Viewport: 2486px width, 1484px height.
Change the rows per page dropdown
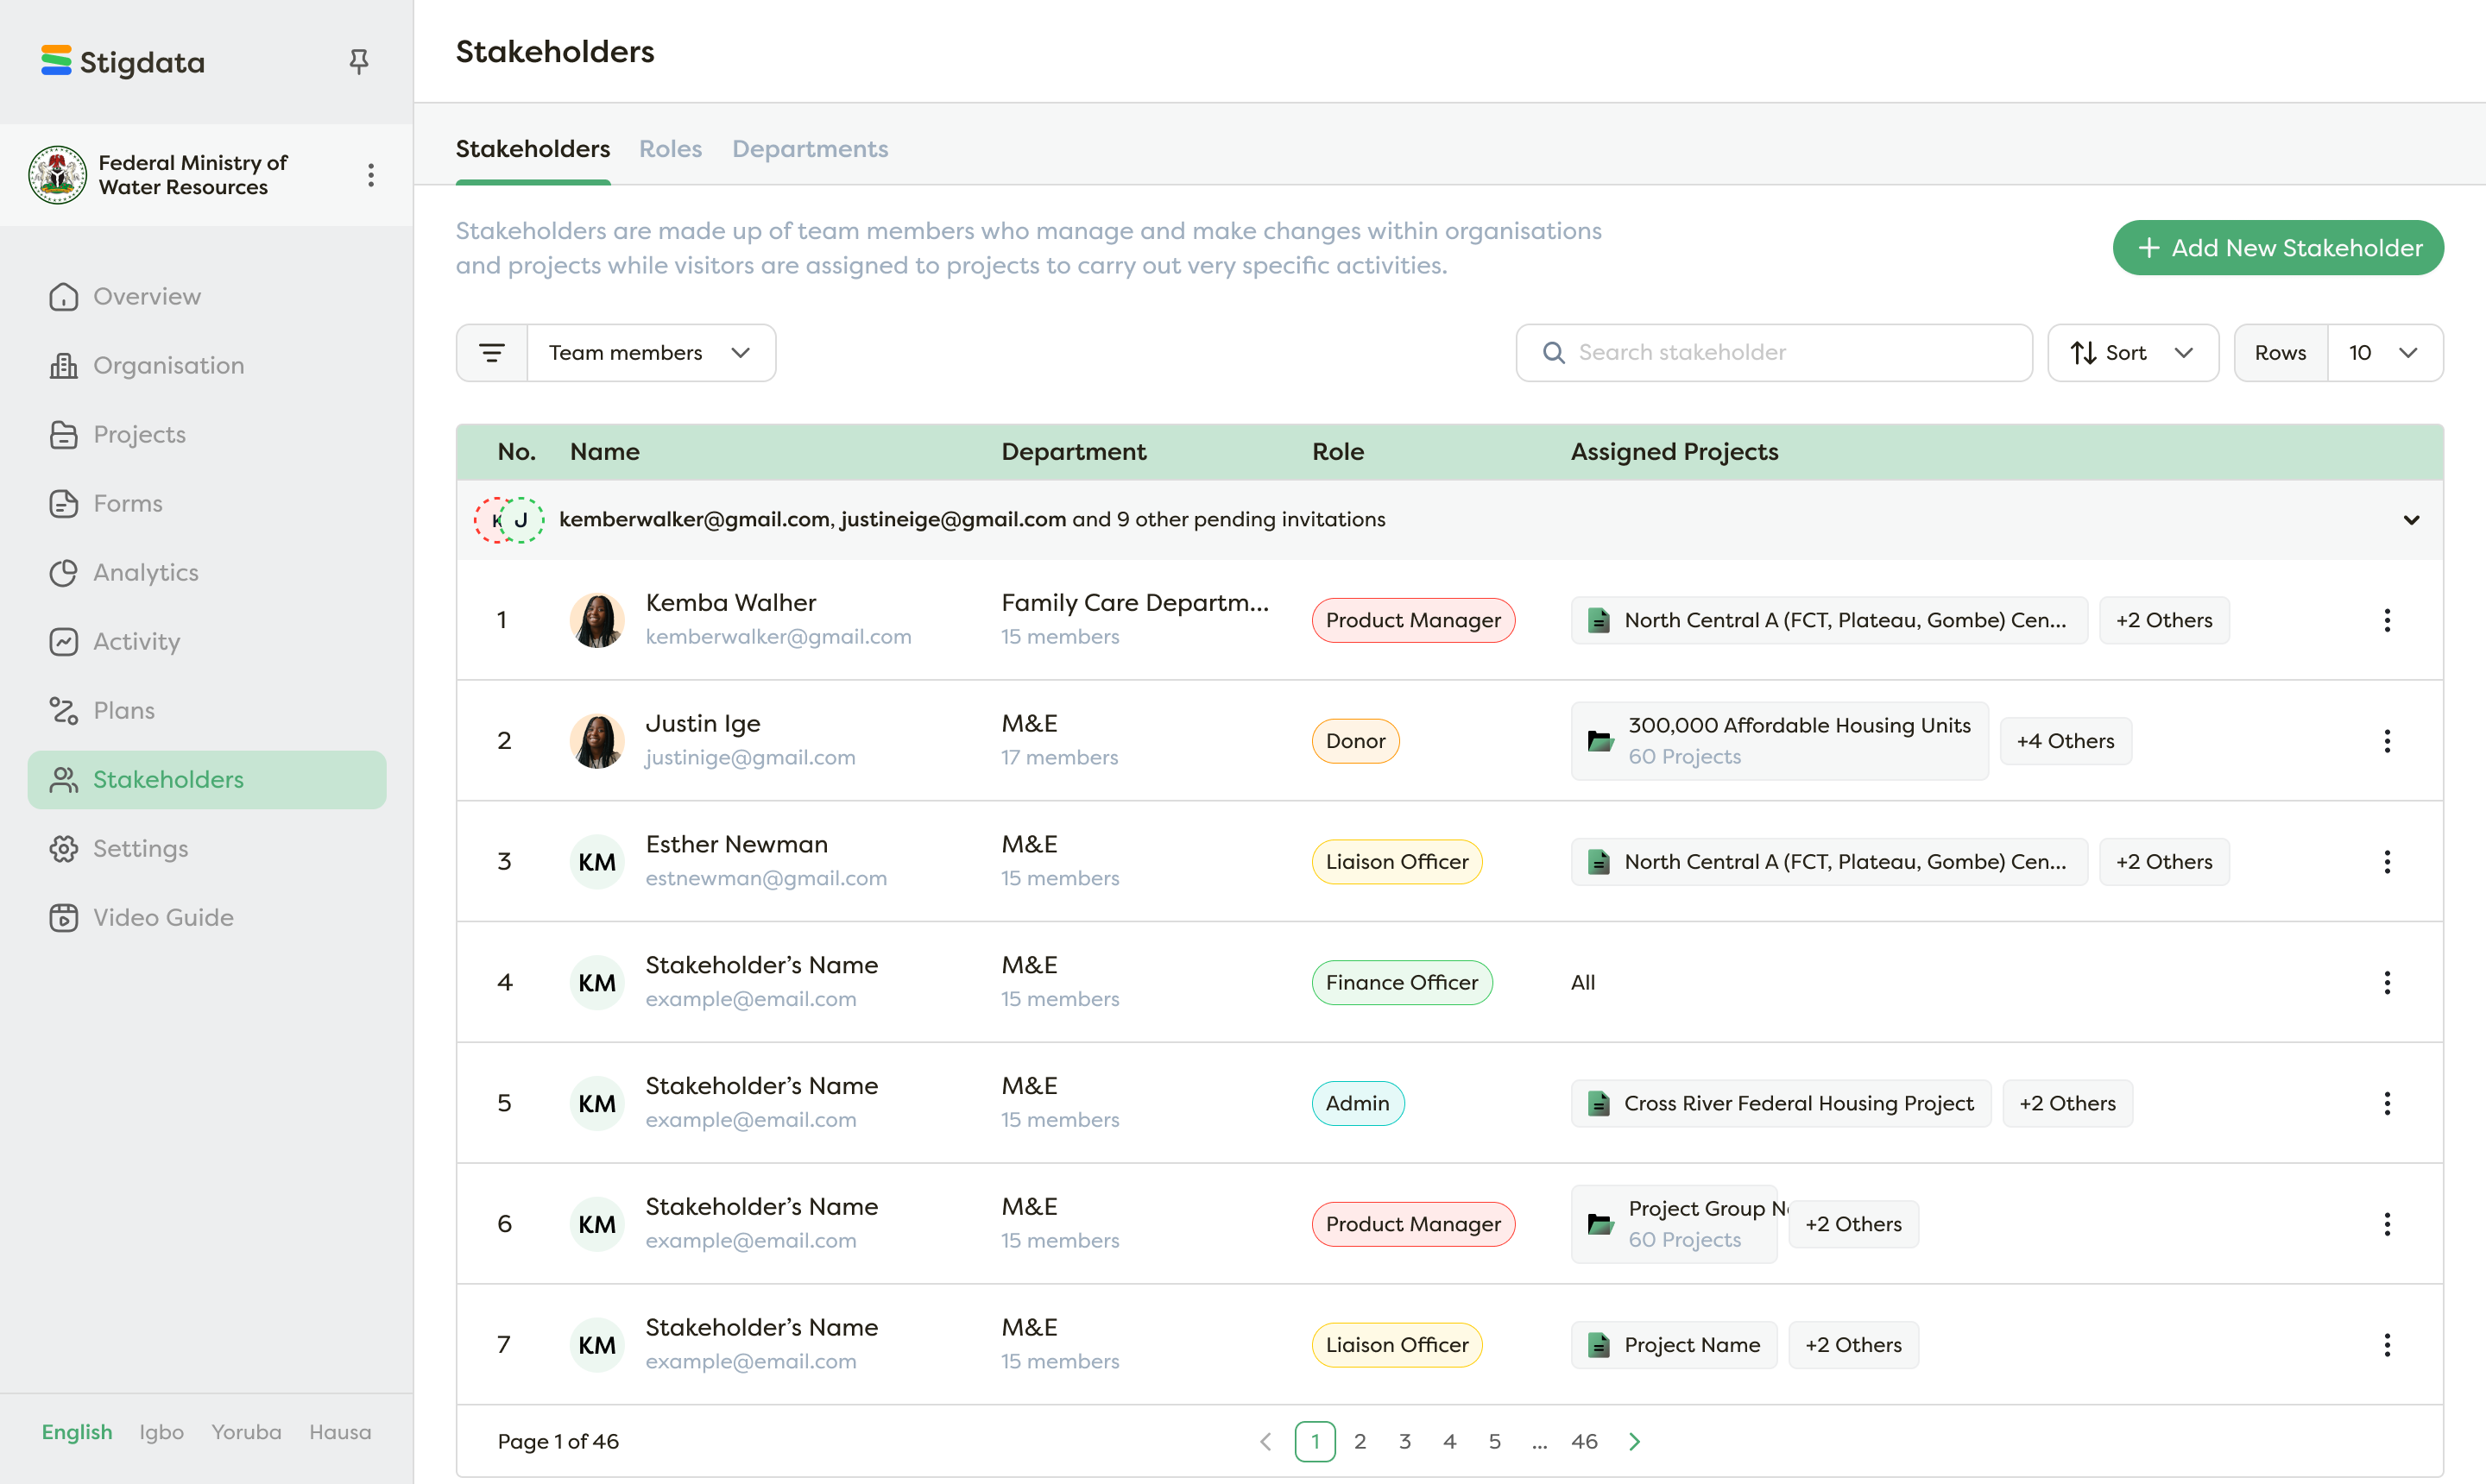click(x=2384, y=353)
